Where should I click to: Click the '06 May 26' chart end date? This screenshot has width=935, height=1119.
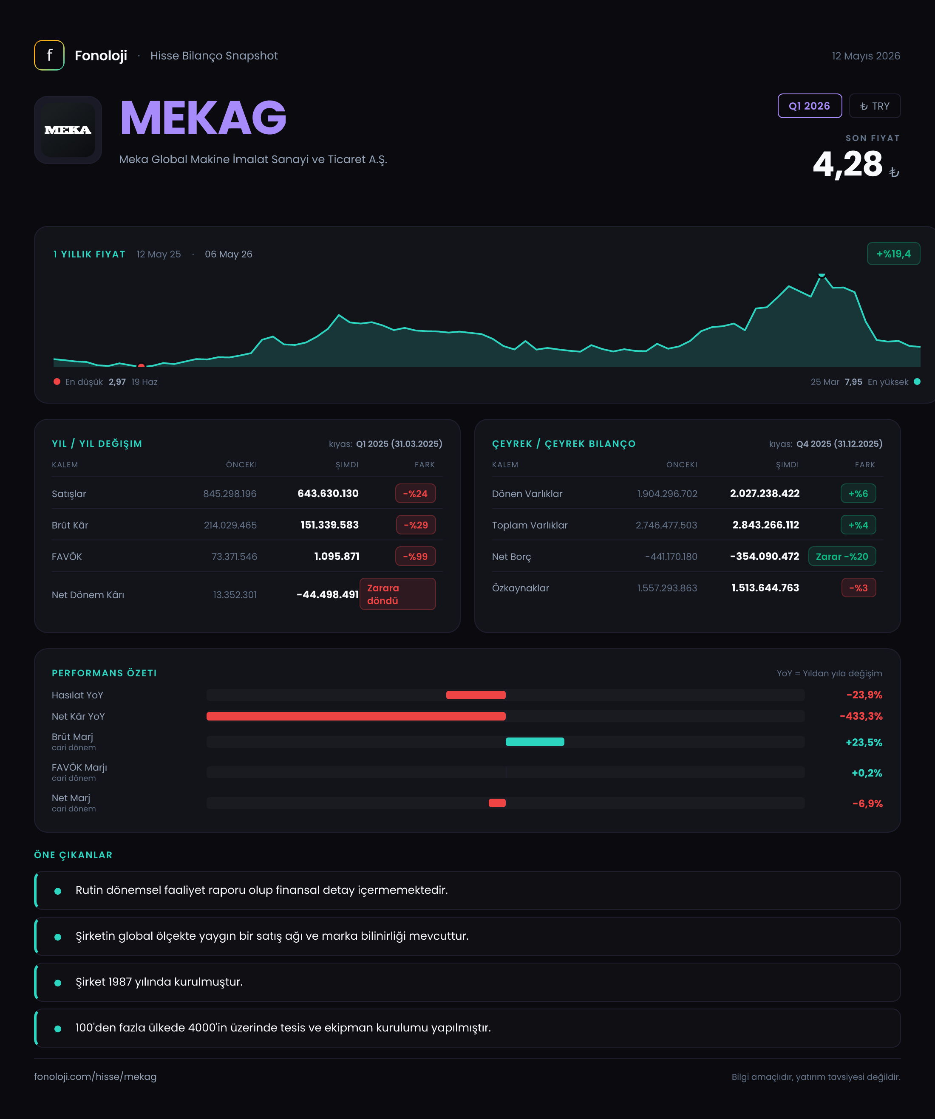click(229, 254)
